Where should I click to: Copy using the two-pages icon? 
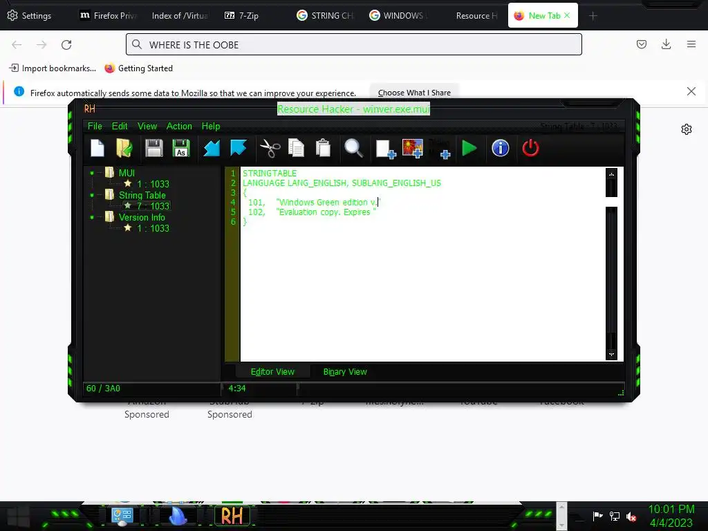click(296, 148)
